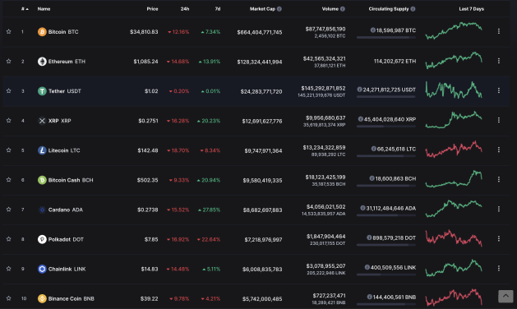Add Ethereum to watchlist with star

(x=8, y=61)
